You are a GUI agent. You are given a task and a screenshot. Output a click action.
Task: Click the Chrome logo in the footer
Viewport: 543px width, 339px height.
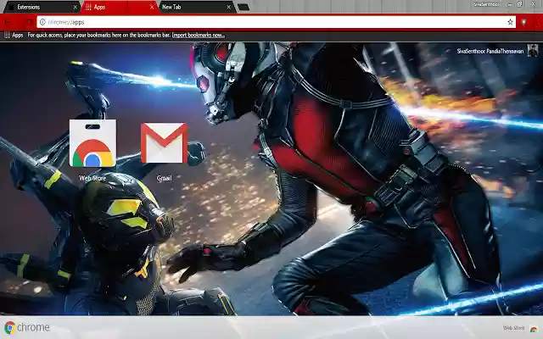coord(26,327)
